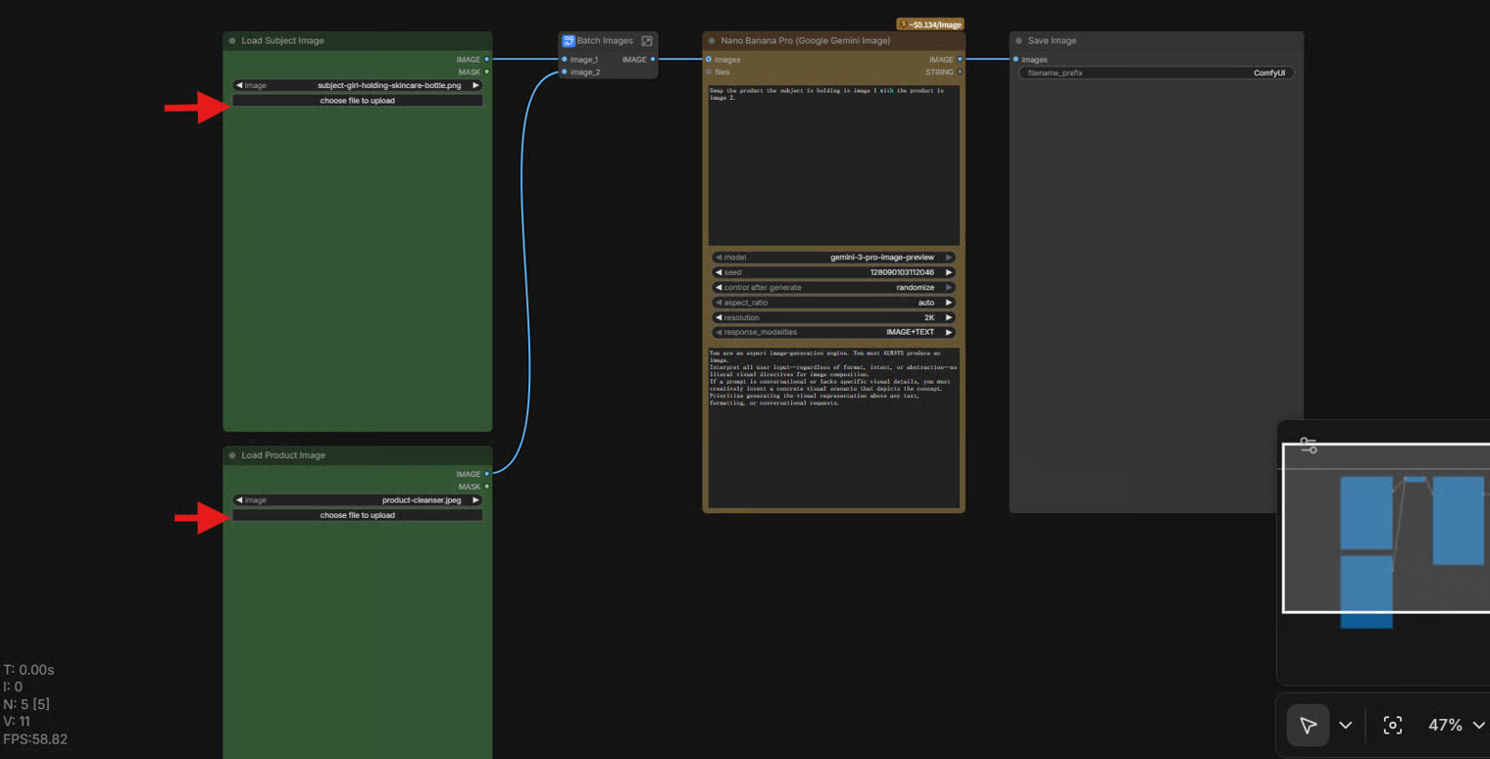Viewport: 1490px width, 759px height.
Task: Select the pointer select mode tool
Action: [x=1308, y=725]
